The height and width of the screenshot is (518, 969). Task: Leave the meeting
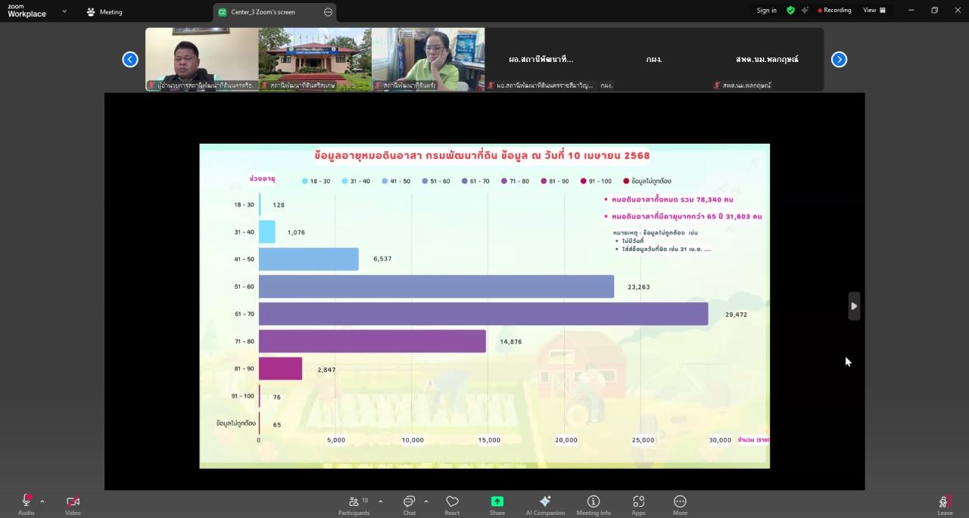[945, 504]
